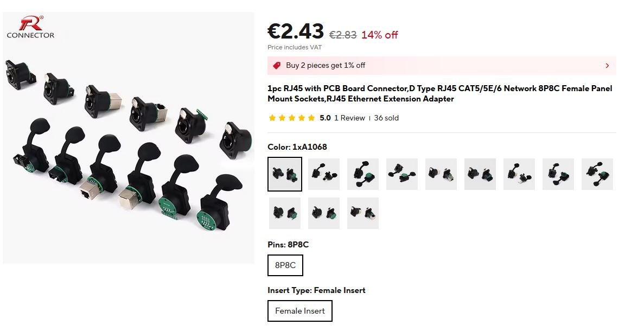The image size is (625, 331).
Task: Open the 1 Review link
Action: point(349,118)
